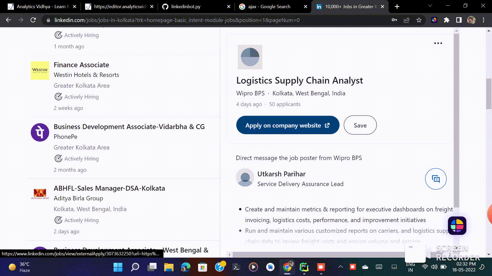Open File Explorer from taskbar
This screenshot has width=492, height=276.
(x=169, y=267)
